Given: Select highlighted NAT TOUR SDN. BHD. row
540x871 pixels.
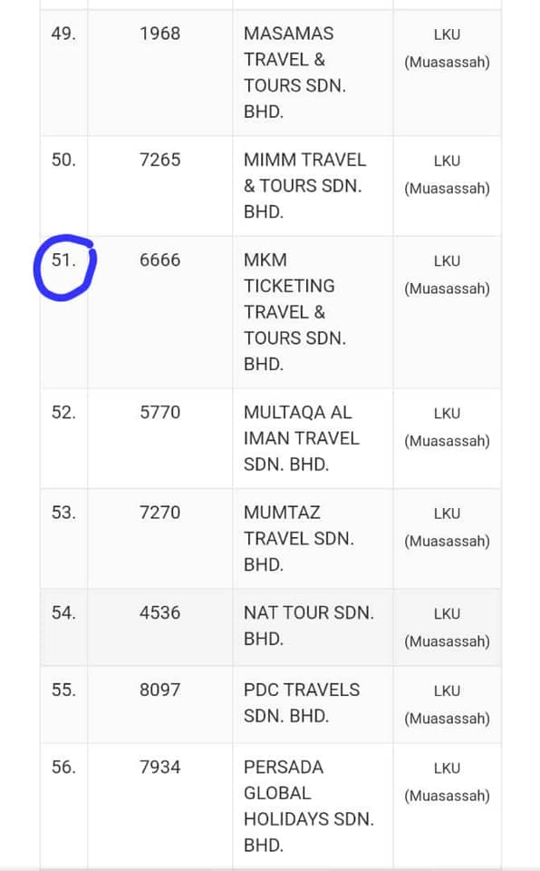Looking at the screenshot, I should [270, 627].
